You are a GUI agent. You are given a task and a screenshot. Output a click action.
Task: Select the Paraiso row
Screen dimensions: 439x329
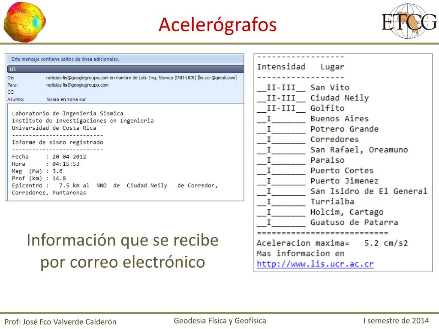tap(301, 160)
